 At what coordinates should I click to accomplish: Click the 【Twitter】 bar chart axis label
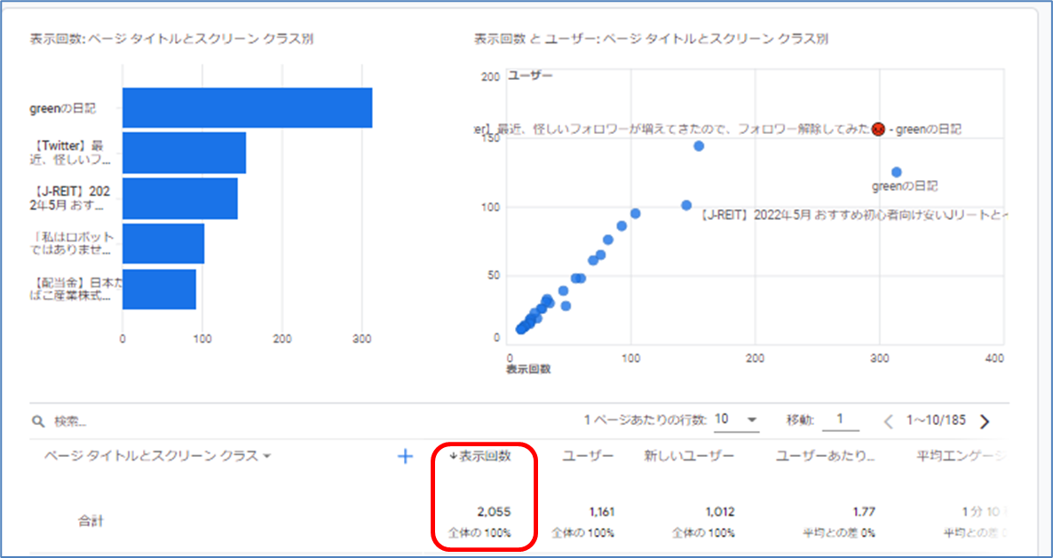pos(70,153)
